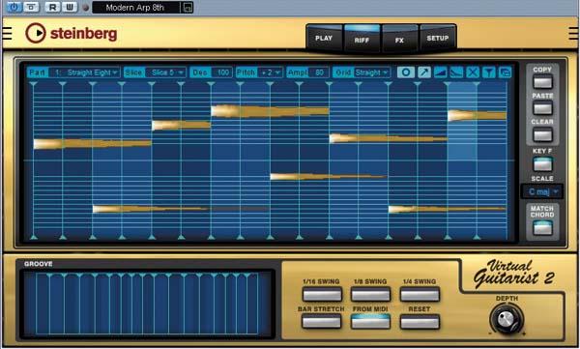Click the preset save icon next to Modern Arp 8th
Viewport: 580px width, 349px height.
click(x=188, y=8)
